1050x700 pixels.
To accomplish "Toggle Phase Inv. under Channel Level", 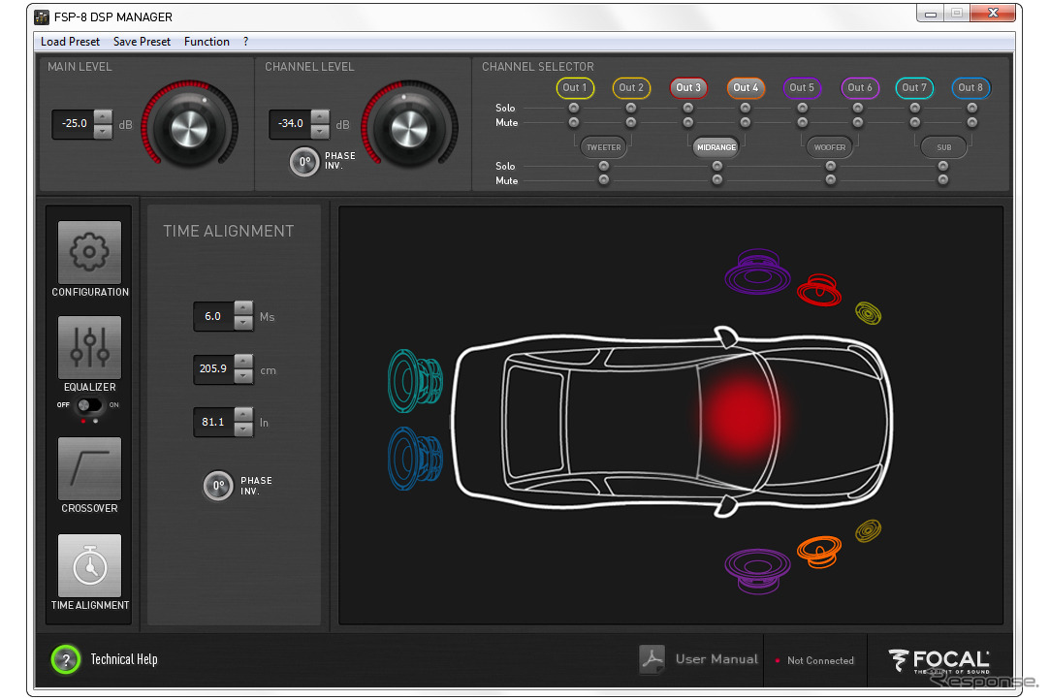I will coord(304,162).
